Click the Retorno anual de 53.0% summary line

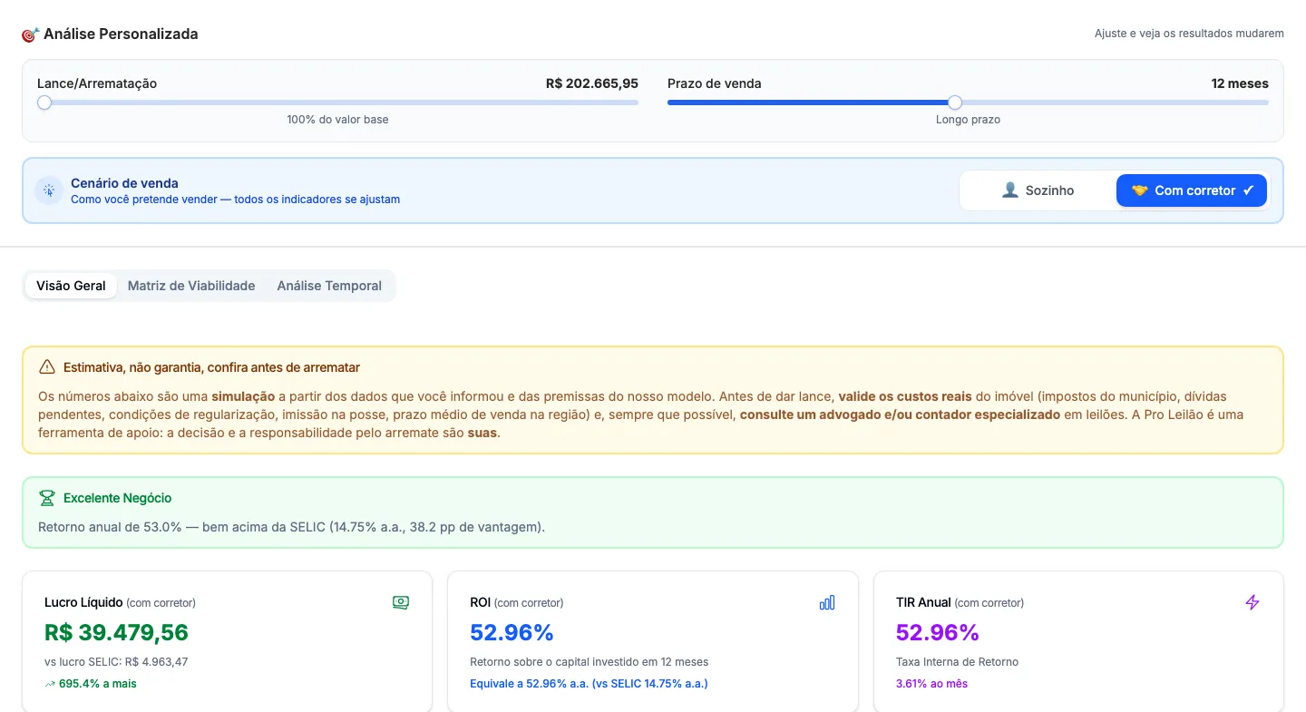(x=291, y=527)
